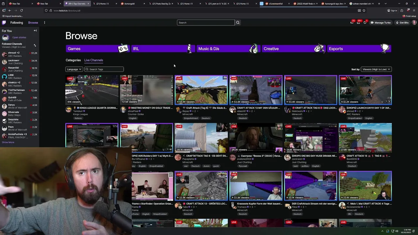Viewport: 418px width, 235px height.
Task: Click the browser back arrow
Action: (x=10, y=10)
